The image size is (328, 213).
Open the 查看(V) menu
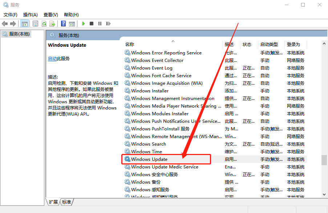[50, 14]
